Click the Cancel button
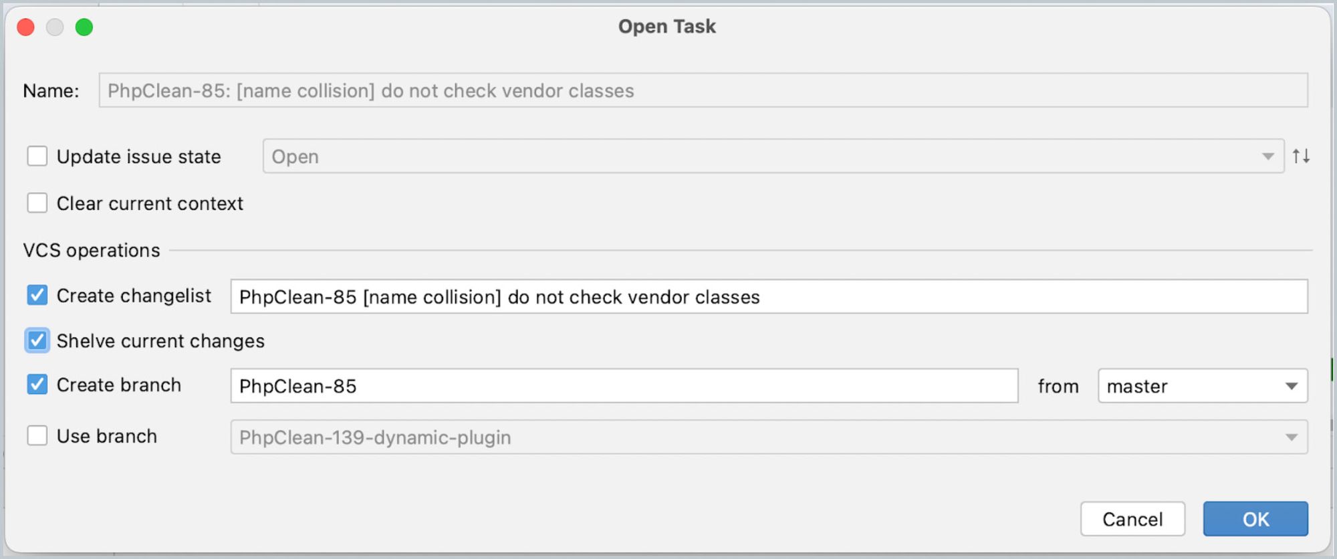 tap(1132, 519)
